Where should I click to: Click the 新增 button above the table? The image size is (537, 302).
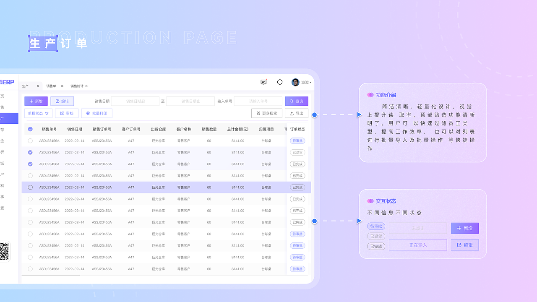coord(36,101)
